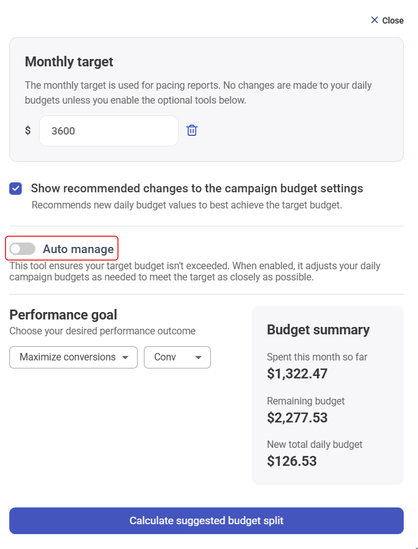Click the Remaining budget label
The image size is (418, 549).
point(306,401)
